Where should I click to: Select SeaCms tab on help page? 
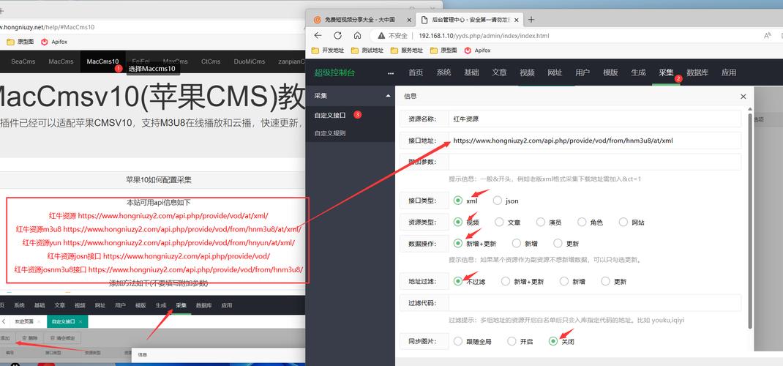coord(23,61)
